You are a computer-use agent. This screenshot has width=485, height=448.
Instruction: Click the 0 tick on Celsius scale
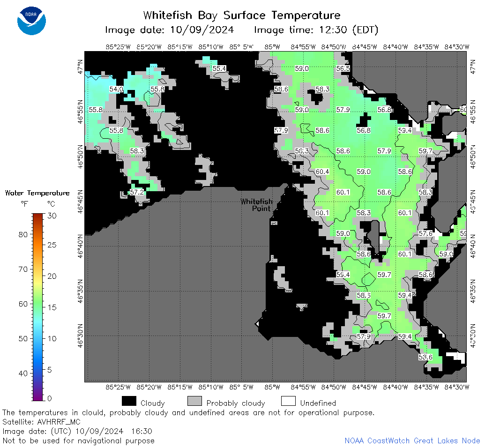point(50,398)
